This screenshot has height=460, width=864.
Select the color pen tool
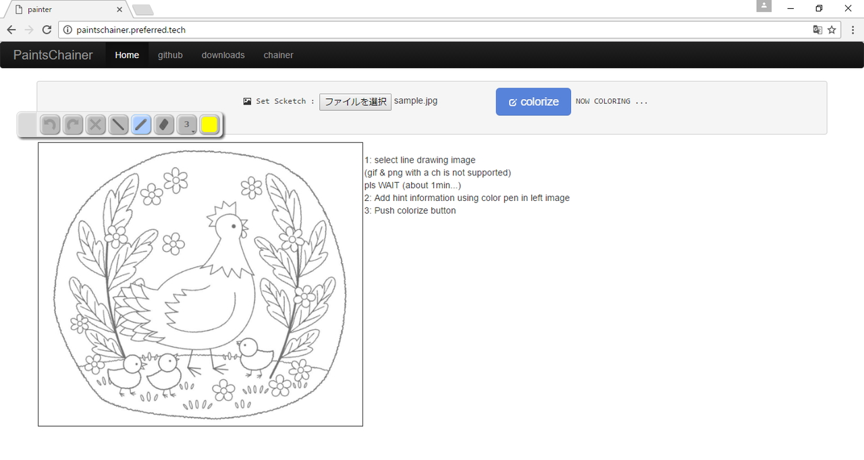(141, 125)
